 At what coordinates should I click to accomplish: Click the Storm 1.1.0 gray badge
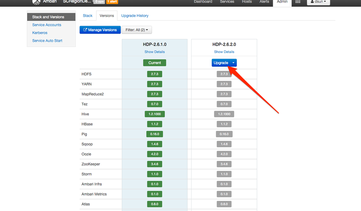[224, 174]
